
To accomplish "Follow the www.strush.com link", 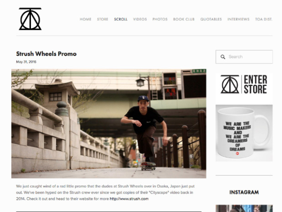I will pos(129,199).
